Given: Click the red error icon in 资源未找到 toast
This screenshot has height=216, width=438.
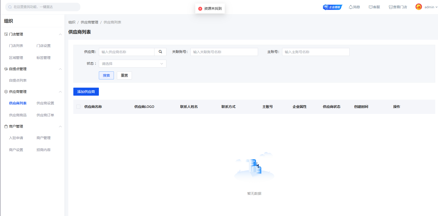Looking at the screenshot, I should point(200,9).
